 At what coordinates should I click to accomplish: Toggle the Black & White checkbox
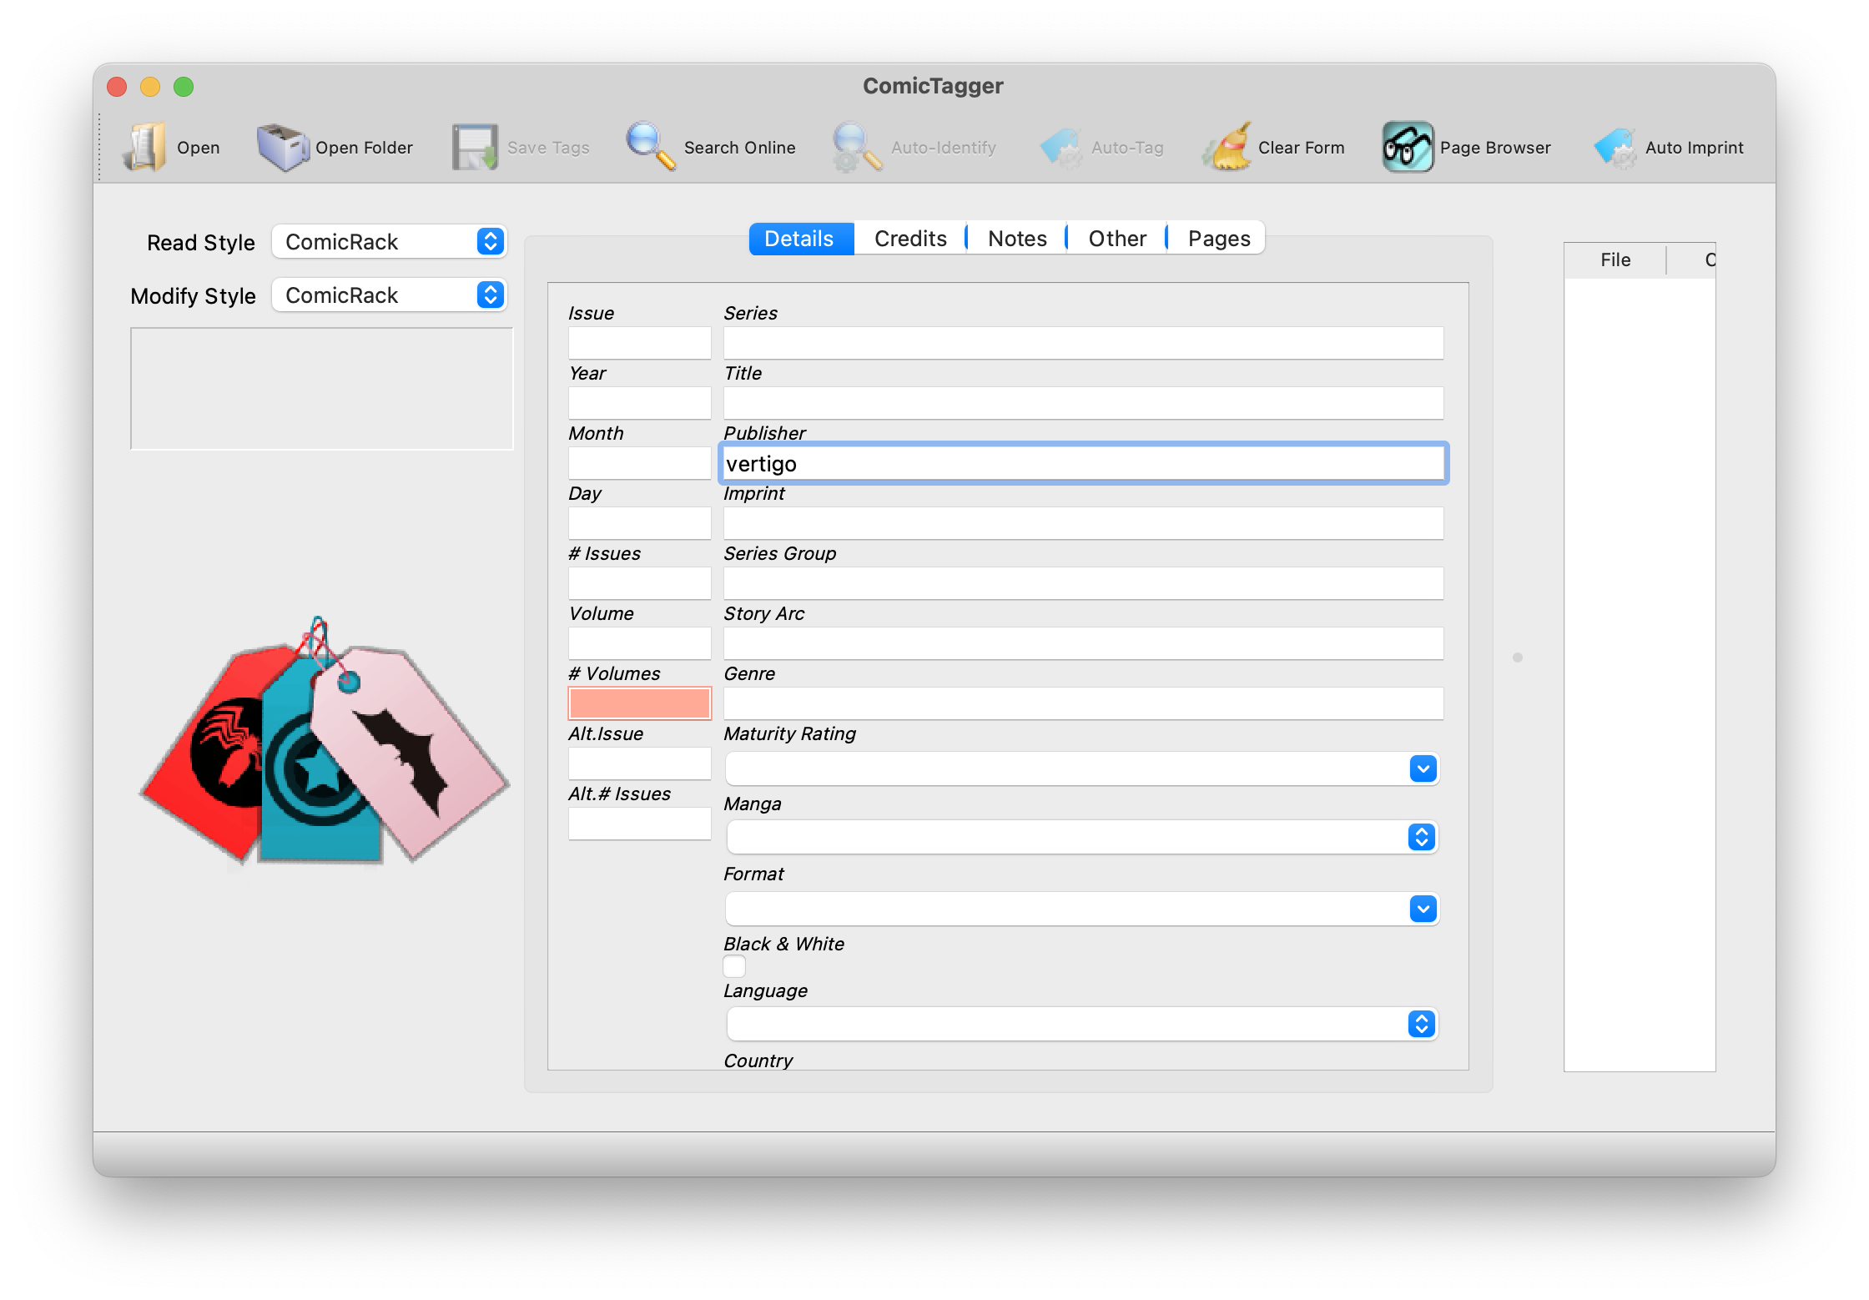pos(733,966)
